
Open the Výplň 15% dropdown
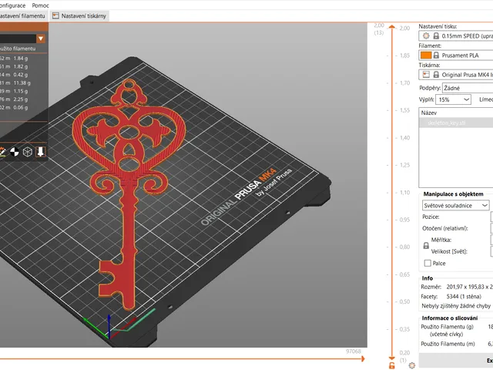[453, 99]
